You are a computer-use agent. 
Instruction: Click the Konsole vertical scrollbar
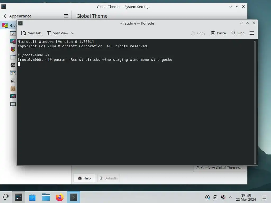[255, 102]
